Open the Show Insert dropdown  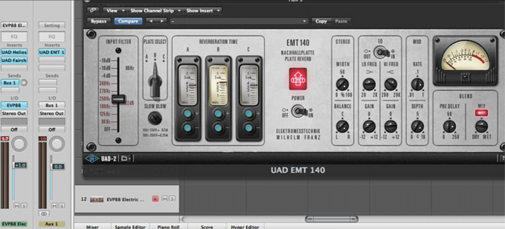click(x=203, y=10)
